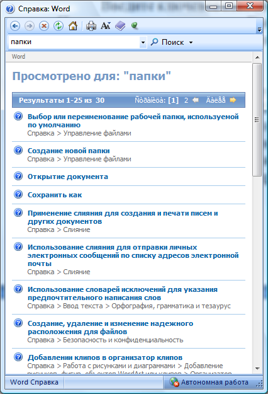This screenshot has width=268, height=394.
Task: Open "Добавлении клипов в организатор клипов" topic
Action: pos(105,357)
